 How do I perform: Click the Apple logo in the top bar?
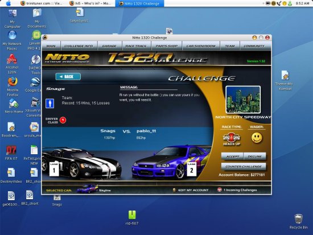9,3
